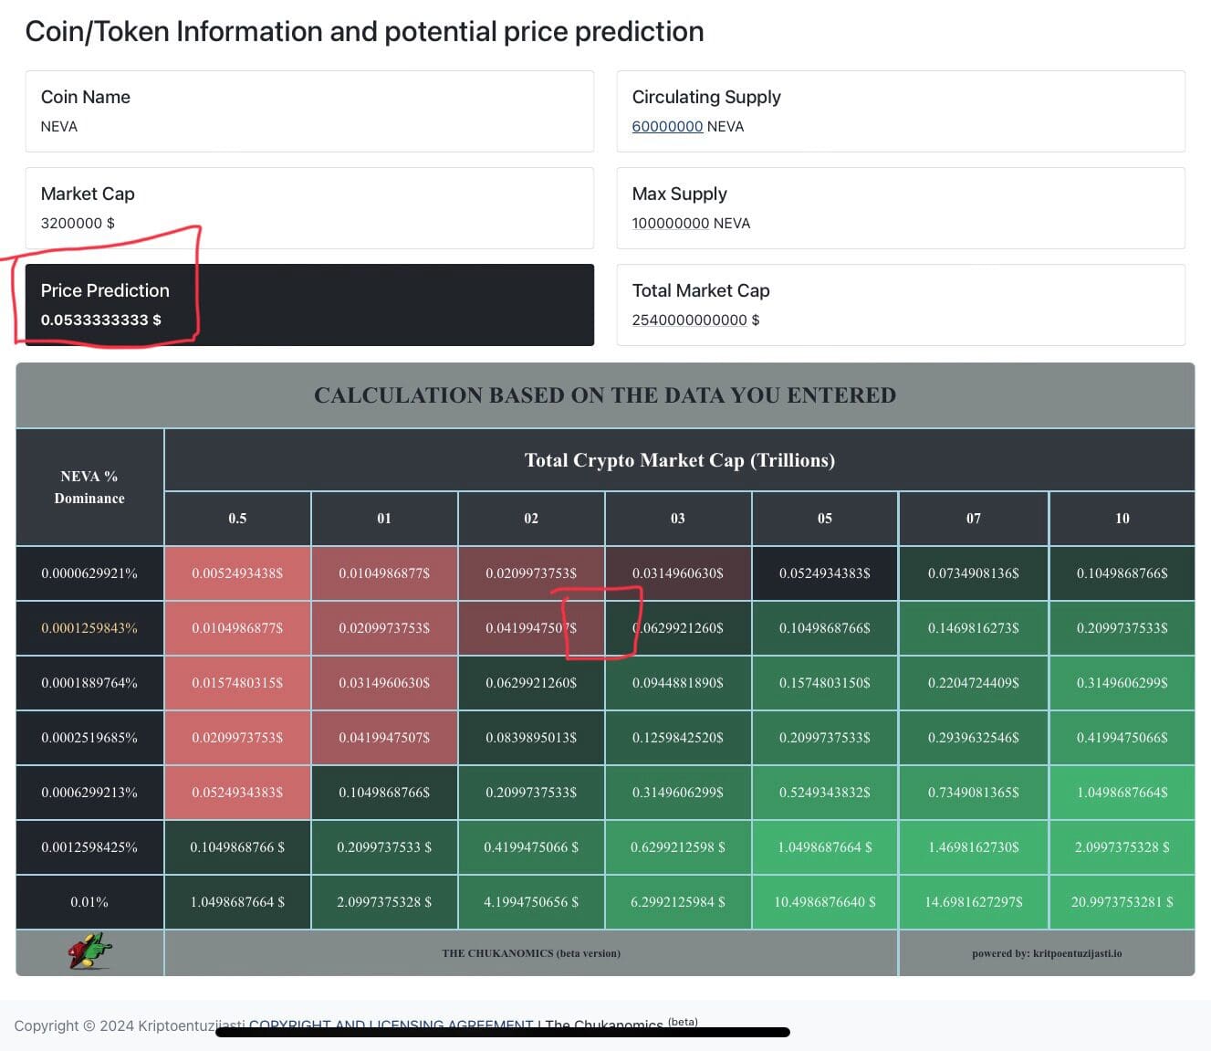Click the Chukanomics logo icon in table footer

pyautogui.click(x=89, y=951)
